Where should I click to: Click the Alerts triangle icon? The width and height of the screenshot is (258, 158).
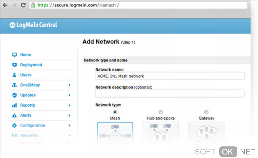point(14,115)
